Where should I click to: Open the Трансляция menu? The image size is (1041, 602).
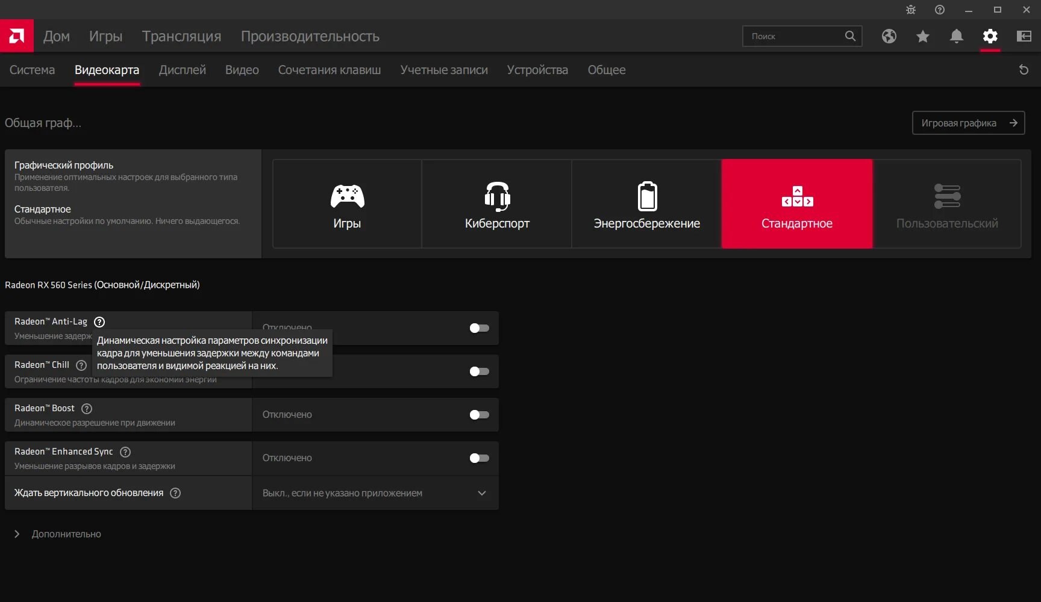click(x=182, y=36)
